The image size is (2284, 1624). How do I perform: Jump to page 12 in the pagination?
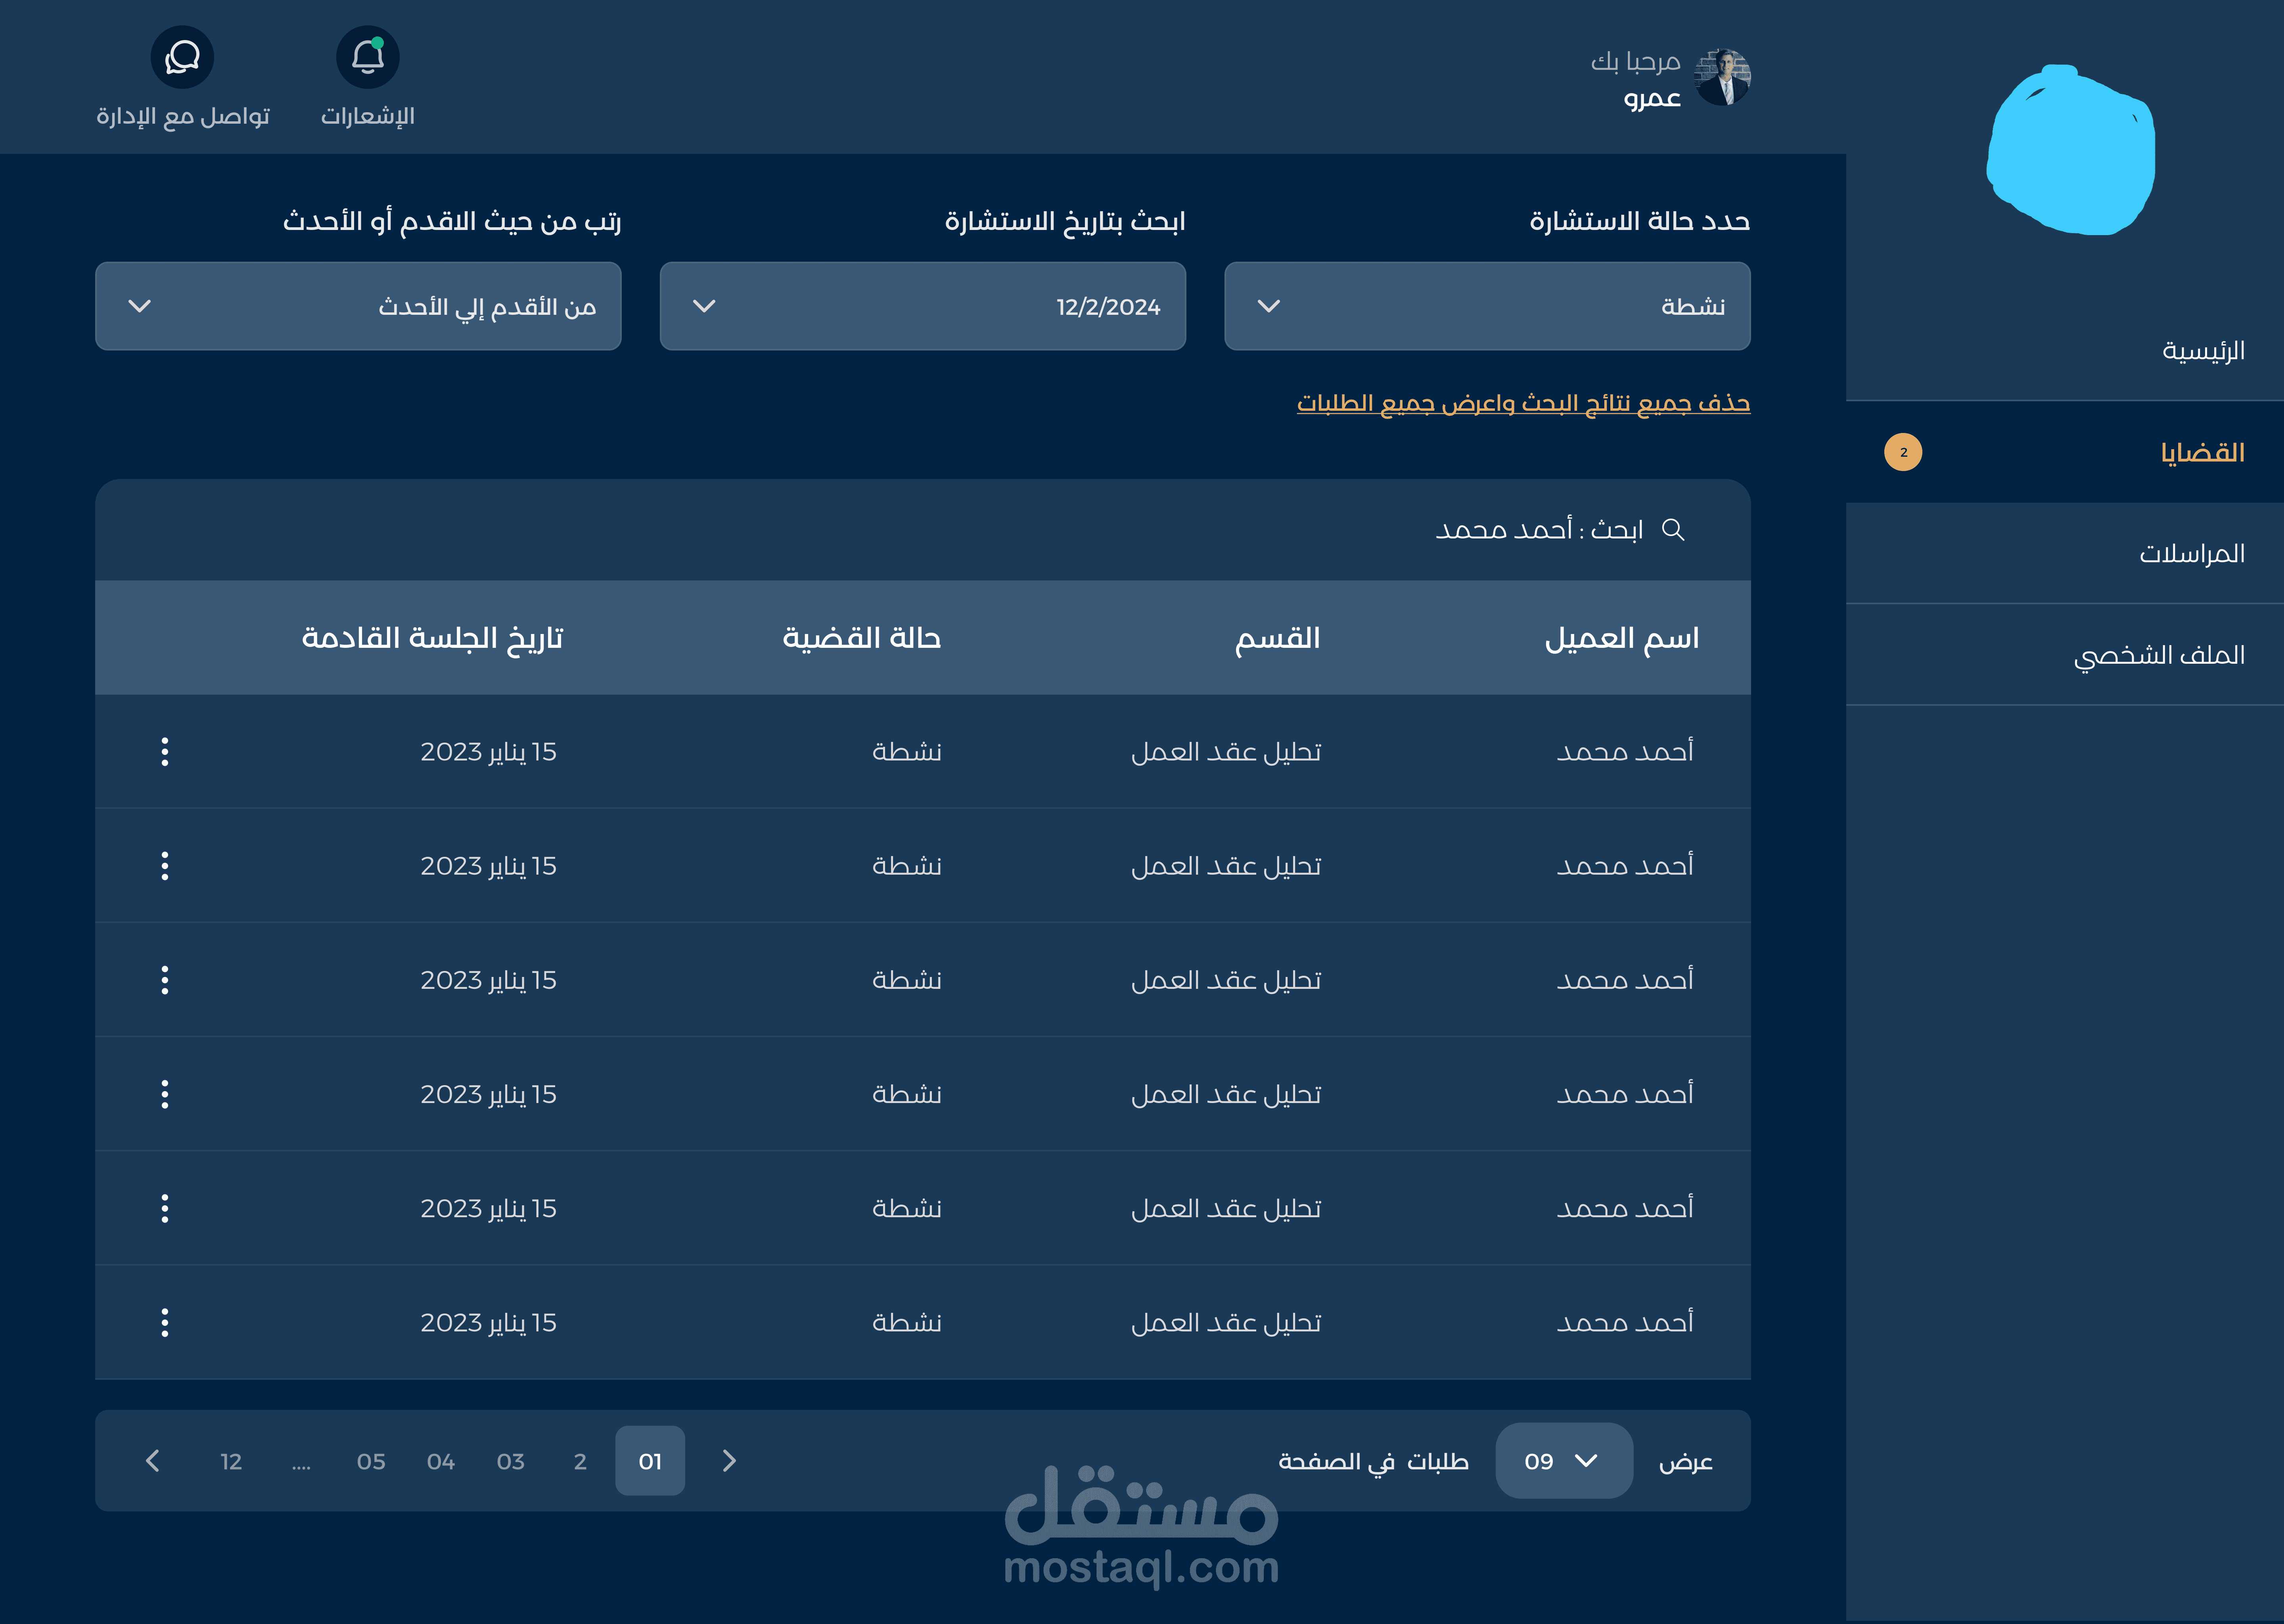231,1462
